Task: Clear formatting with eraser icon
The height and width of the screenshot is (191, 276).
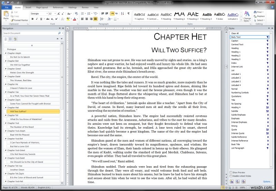Action: (76, 13)
